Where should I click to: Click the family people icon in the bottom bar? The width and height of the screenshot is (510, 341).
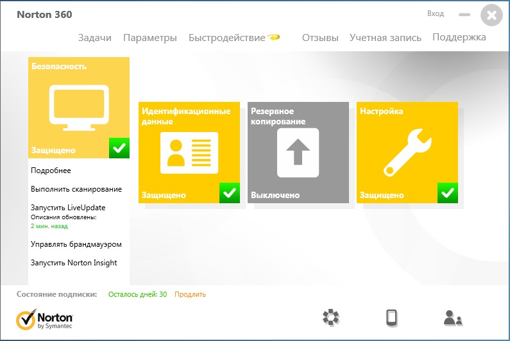pos(453,317)
